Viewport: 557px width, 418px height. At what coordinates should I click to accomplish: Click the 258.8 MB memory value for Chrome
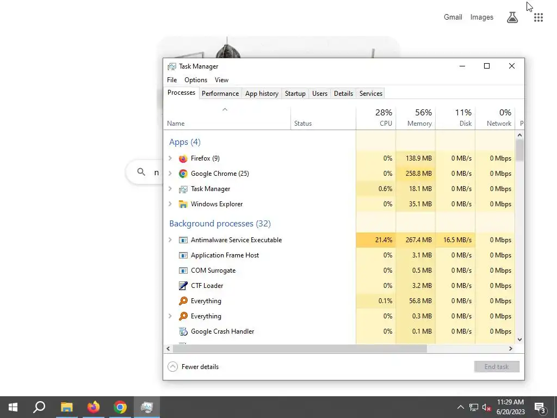[419, 174]
